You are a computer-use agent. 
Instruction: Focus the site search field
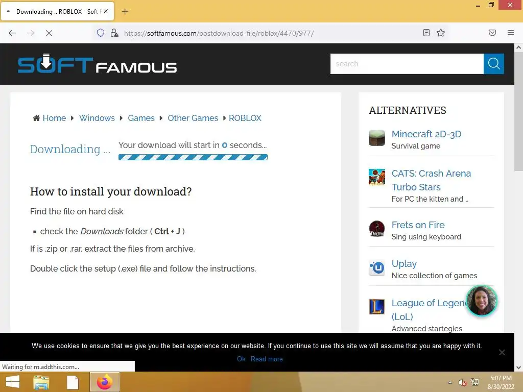[x=407, y=64]
